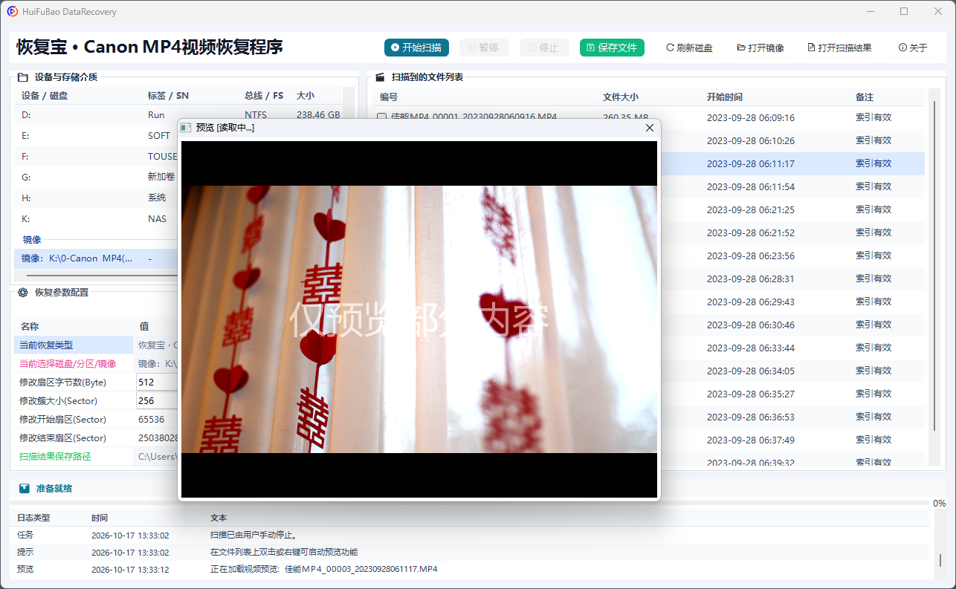Click the preview video frame

coord(419,319)
